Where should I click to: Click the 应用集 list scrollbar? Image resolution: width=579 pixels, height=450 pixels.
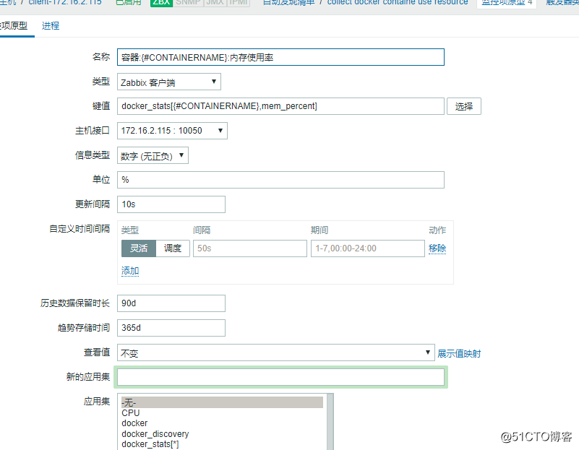coord(330,422)
